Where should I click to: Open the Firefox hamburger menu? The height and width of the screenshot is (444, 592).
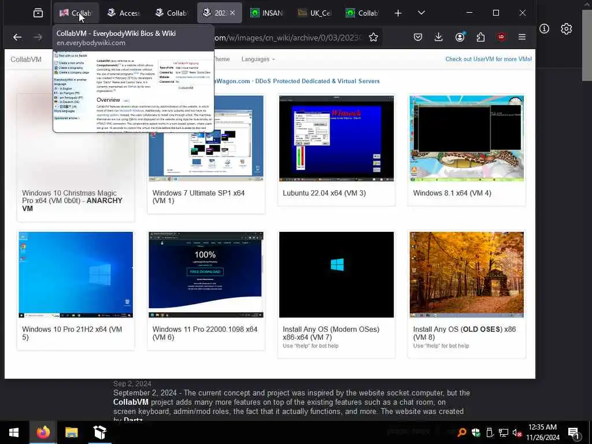point(522,37)
